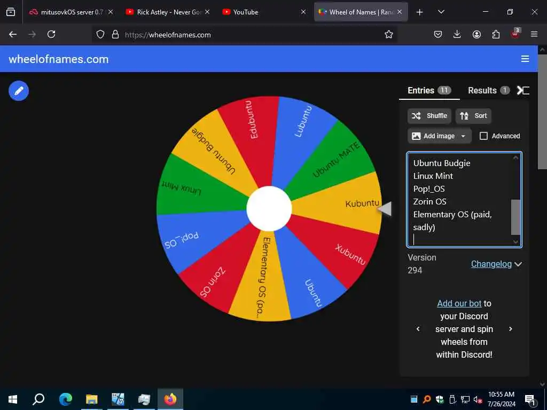Switch to the Entries tab
Screen dimensions: 547x410
pos(429,91)
